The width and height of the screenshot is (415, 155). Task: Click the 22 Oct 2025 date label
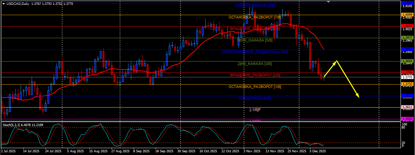pos(231,151)
